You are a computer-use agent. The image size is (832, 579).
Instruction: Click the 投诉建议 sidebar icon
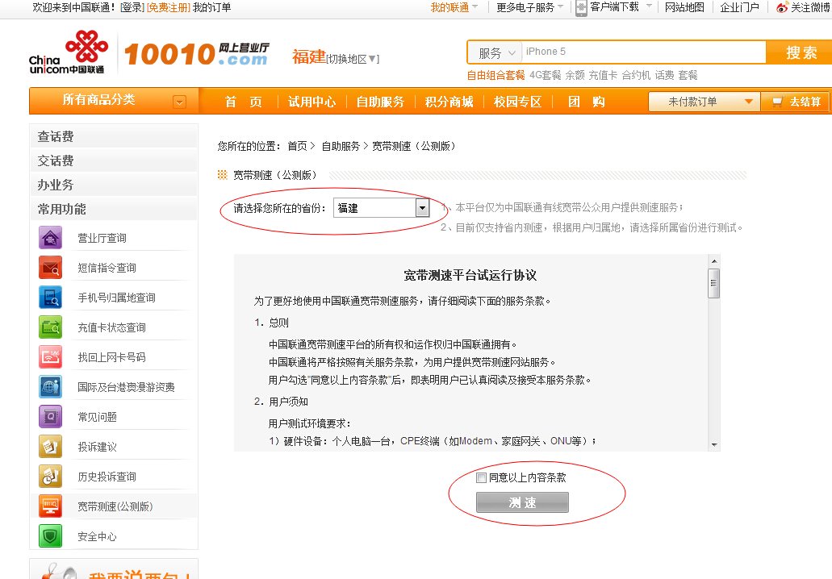[x=50, y=445]
